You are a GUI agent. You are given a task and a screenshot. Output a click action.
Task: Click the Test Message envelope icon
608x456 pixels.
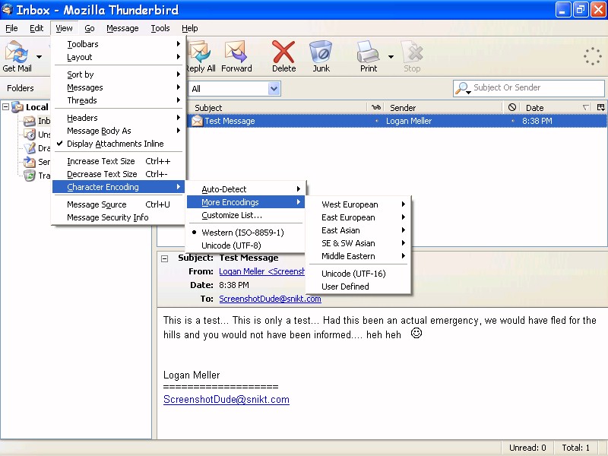tap(197, 121)
